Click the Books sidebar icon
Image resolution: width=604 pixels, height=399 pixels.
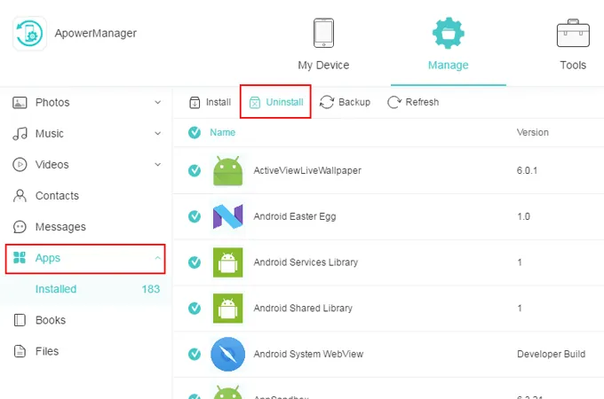click(20, 320)
